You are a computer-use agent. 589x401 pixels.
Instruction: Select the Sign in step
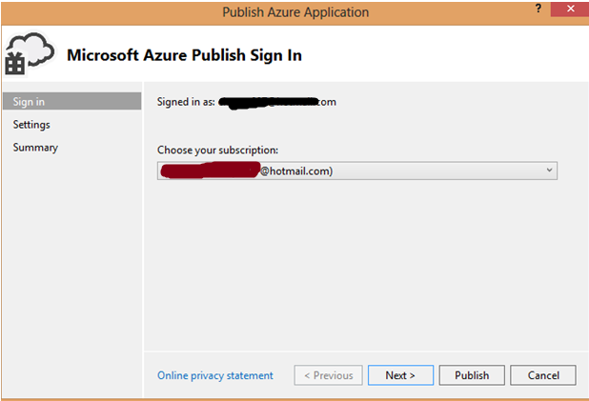pyautogui.click(x=72, y=102)
